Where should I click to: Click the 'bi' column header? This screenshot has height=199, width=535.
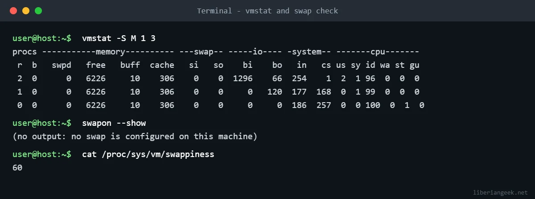(x=248, y=65)
